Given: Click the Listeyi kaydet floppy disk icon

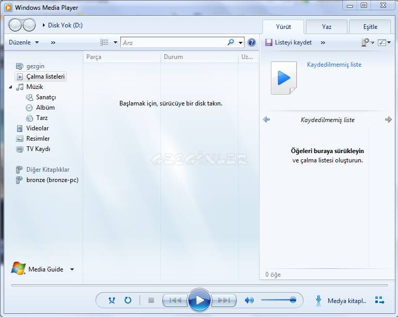Looking at the screenshot, I should (269, 42).
